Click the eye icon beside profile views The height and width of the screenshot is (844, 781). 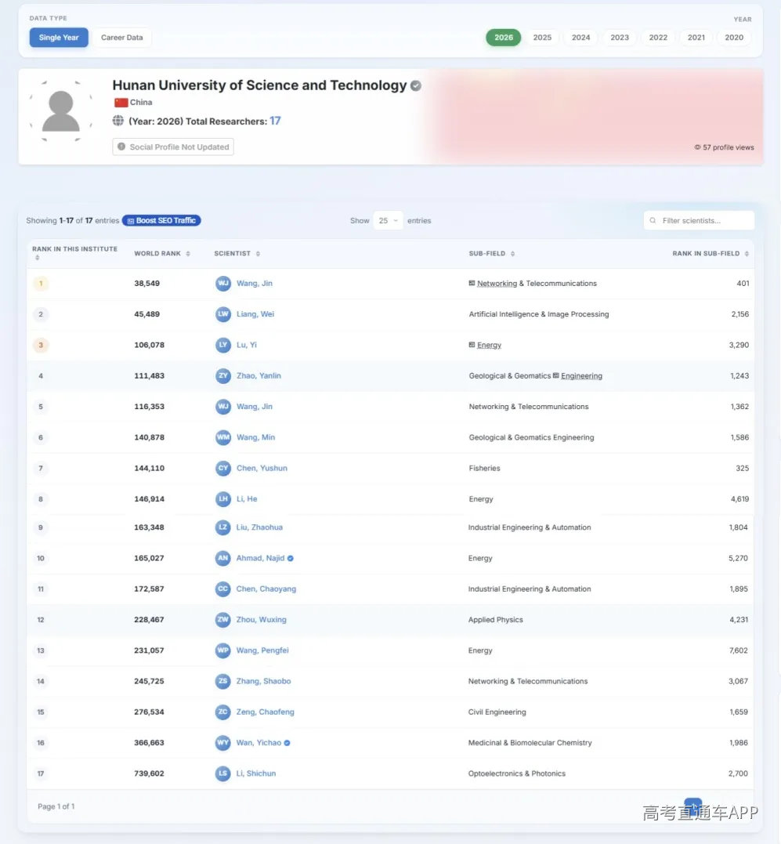(x=698, y=147)
